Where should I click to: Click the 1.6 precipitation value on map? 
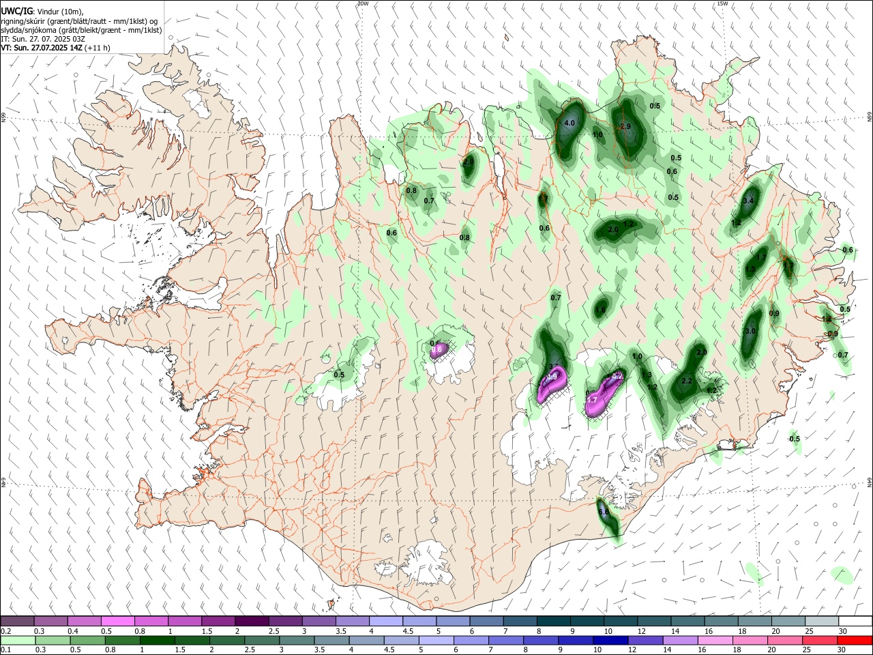click(x=600, y=310)
